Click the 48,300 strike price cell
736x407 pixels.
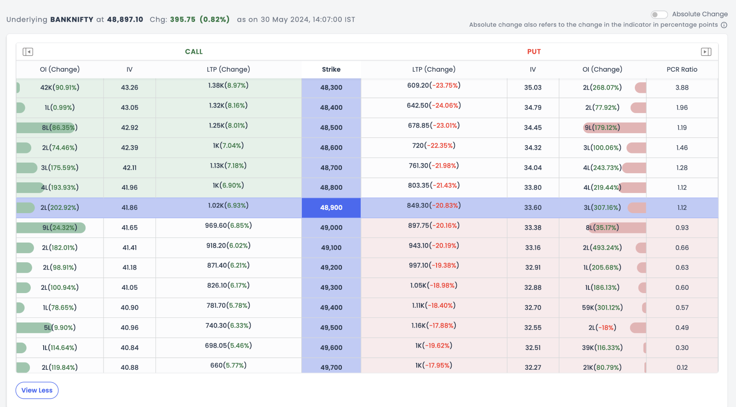click(x=331, y=88)
